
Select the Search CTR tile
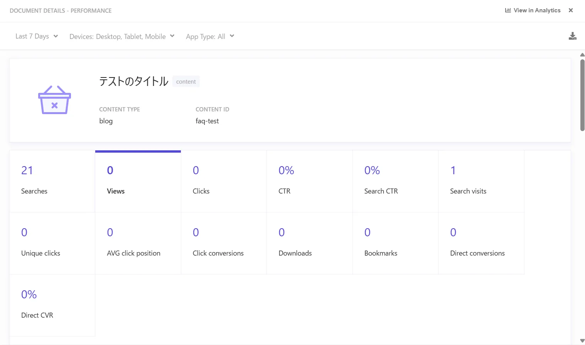coord(395,181)
